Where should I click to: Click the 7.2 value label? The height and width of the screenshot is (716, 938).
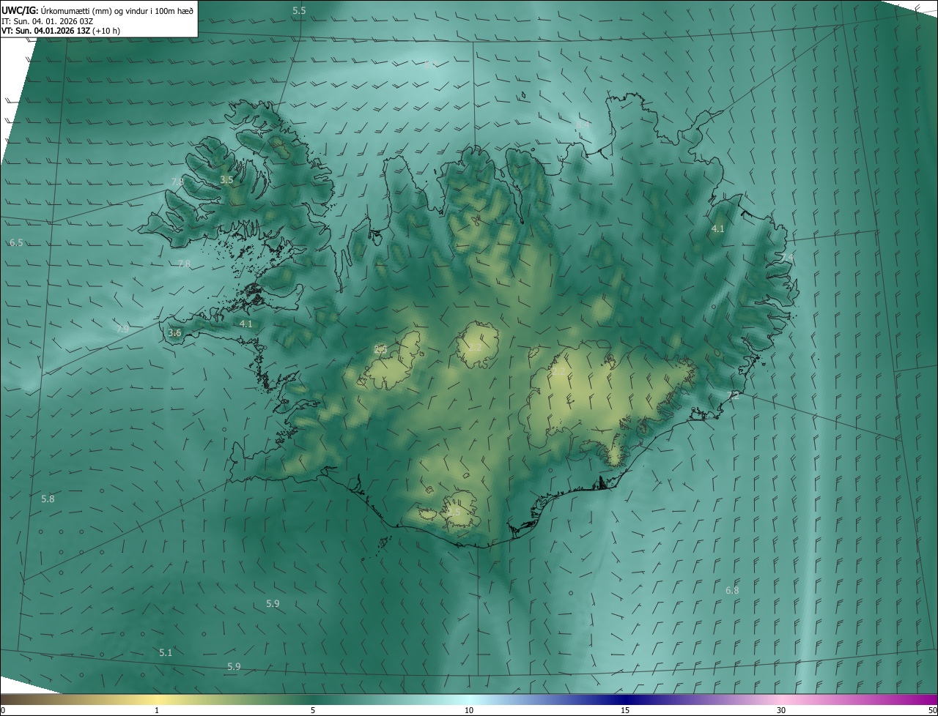click(734, 395)
